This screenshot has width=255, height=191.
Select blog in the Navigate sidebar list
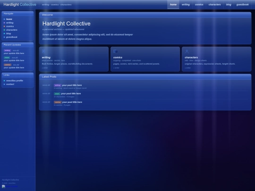[x=8, y=33]
